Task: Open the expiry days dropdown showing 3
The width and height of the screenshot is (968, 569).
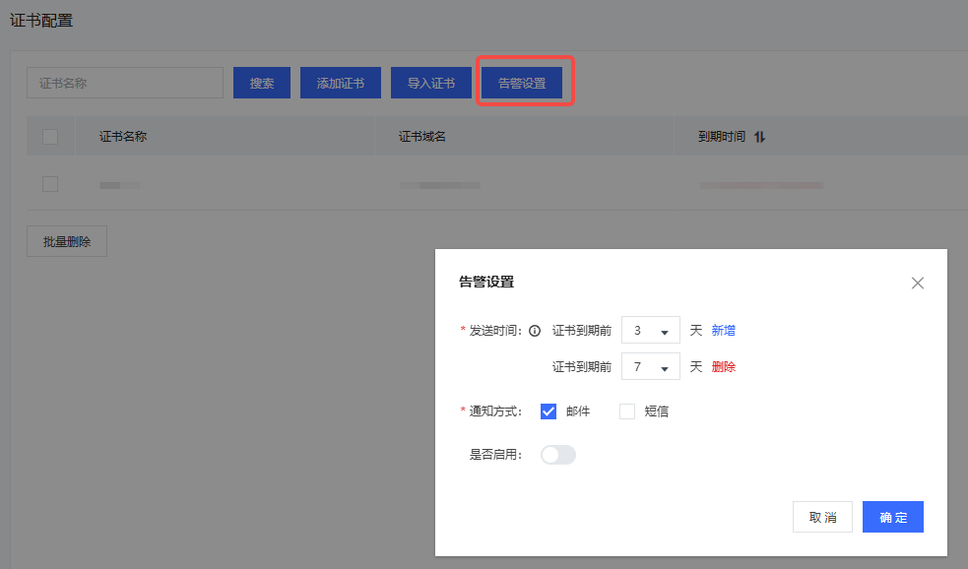Action: click(x=650, y=330)
